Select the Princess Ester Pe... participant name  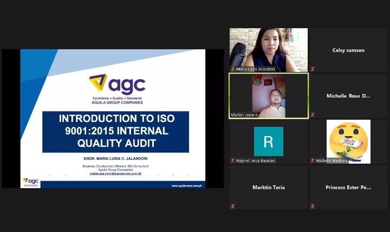tap(348, 188)
